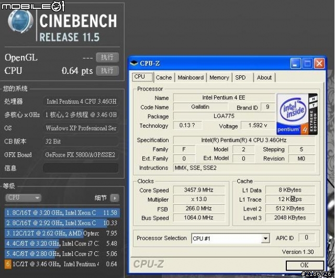Click the FSB value 266.0 MHz
335x278 pixels.
click(x=199, y=208)
